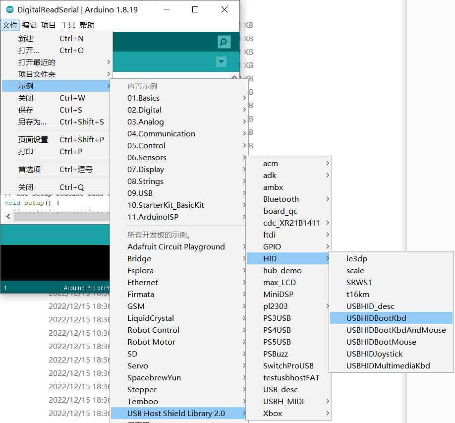Image resolution: width=455 pixels, height=423 pixels.
Task: Open 10.StarterKit_BasicKit examples
Action: coord(179,205)
